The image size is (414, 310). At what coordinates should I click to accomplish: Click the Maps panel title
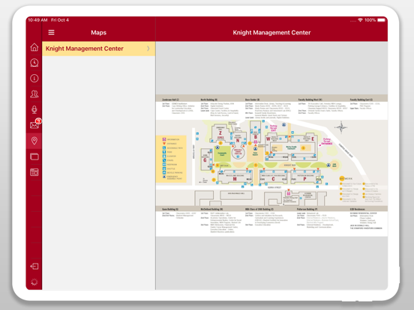click(99, 32)
